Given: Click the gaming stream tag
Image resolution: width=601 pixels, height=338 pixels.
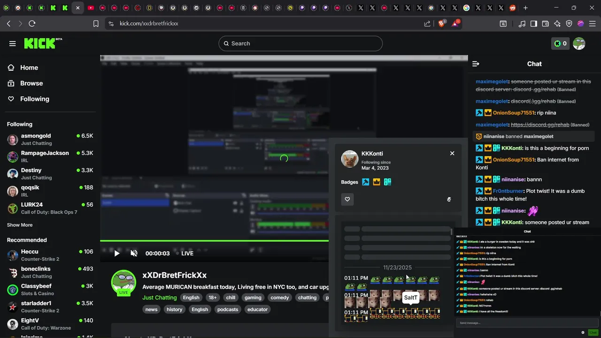Looking at the screenshot, I should tap(253, 298).
